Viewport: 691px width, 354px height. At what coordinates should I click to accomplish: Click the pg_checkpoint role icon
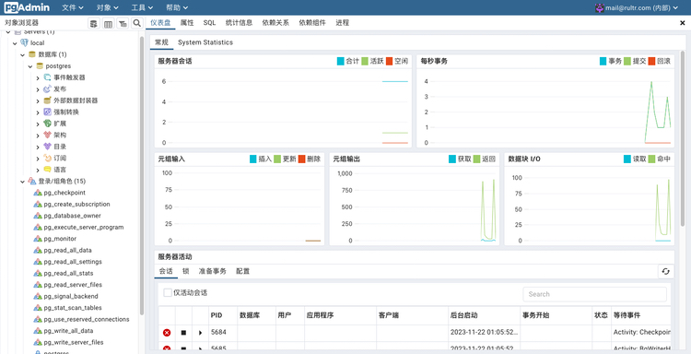pyautogui.click(x=38, y=193)
